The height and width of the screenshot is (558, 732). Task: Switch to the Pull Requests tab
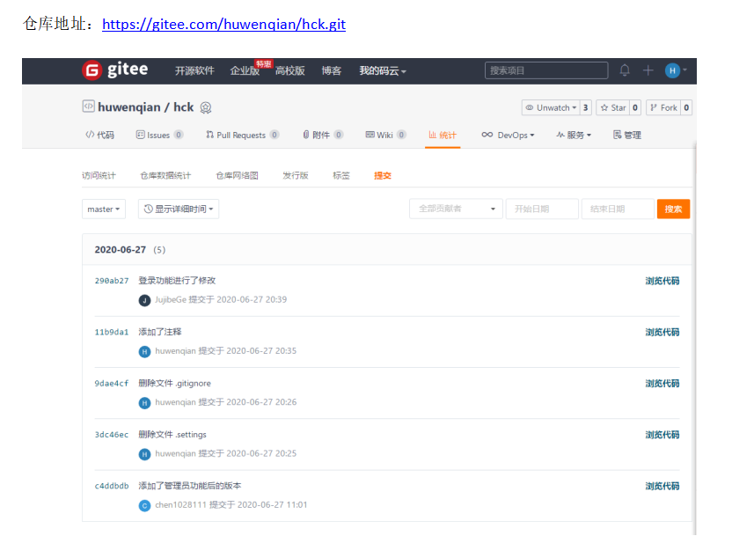tap(241, 135)
